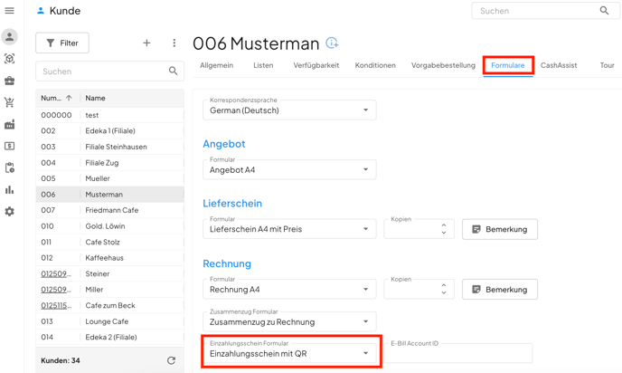Click the shopping cart sidebar icon

(x=10, y=102)
